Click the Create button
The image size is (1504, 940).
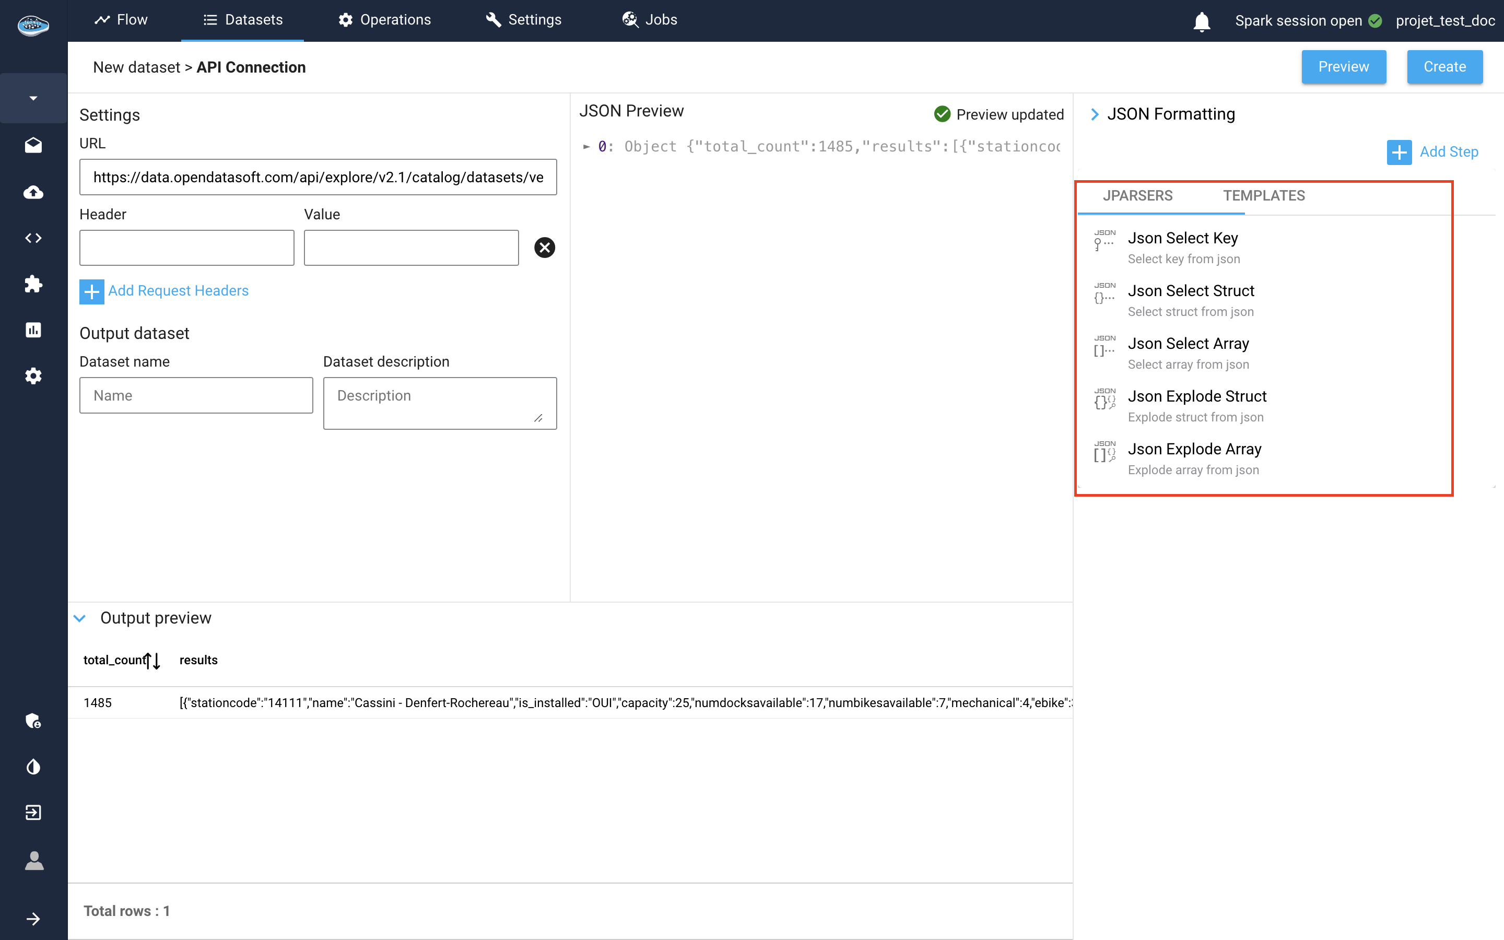[x=1444, y=66]
